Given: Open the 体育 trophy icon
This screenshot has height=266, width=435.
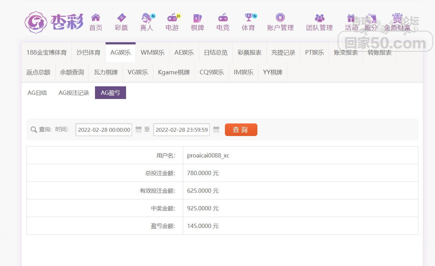Looking at the screenshot, I should [249, 18].
